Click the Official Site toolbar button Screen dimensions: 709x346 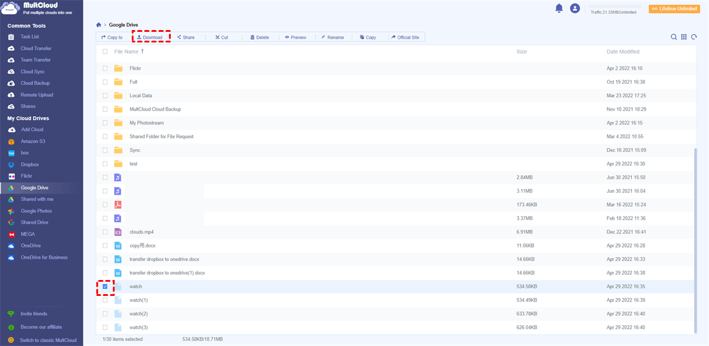click(x=405, y=37)
